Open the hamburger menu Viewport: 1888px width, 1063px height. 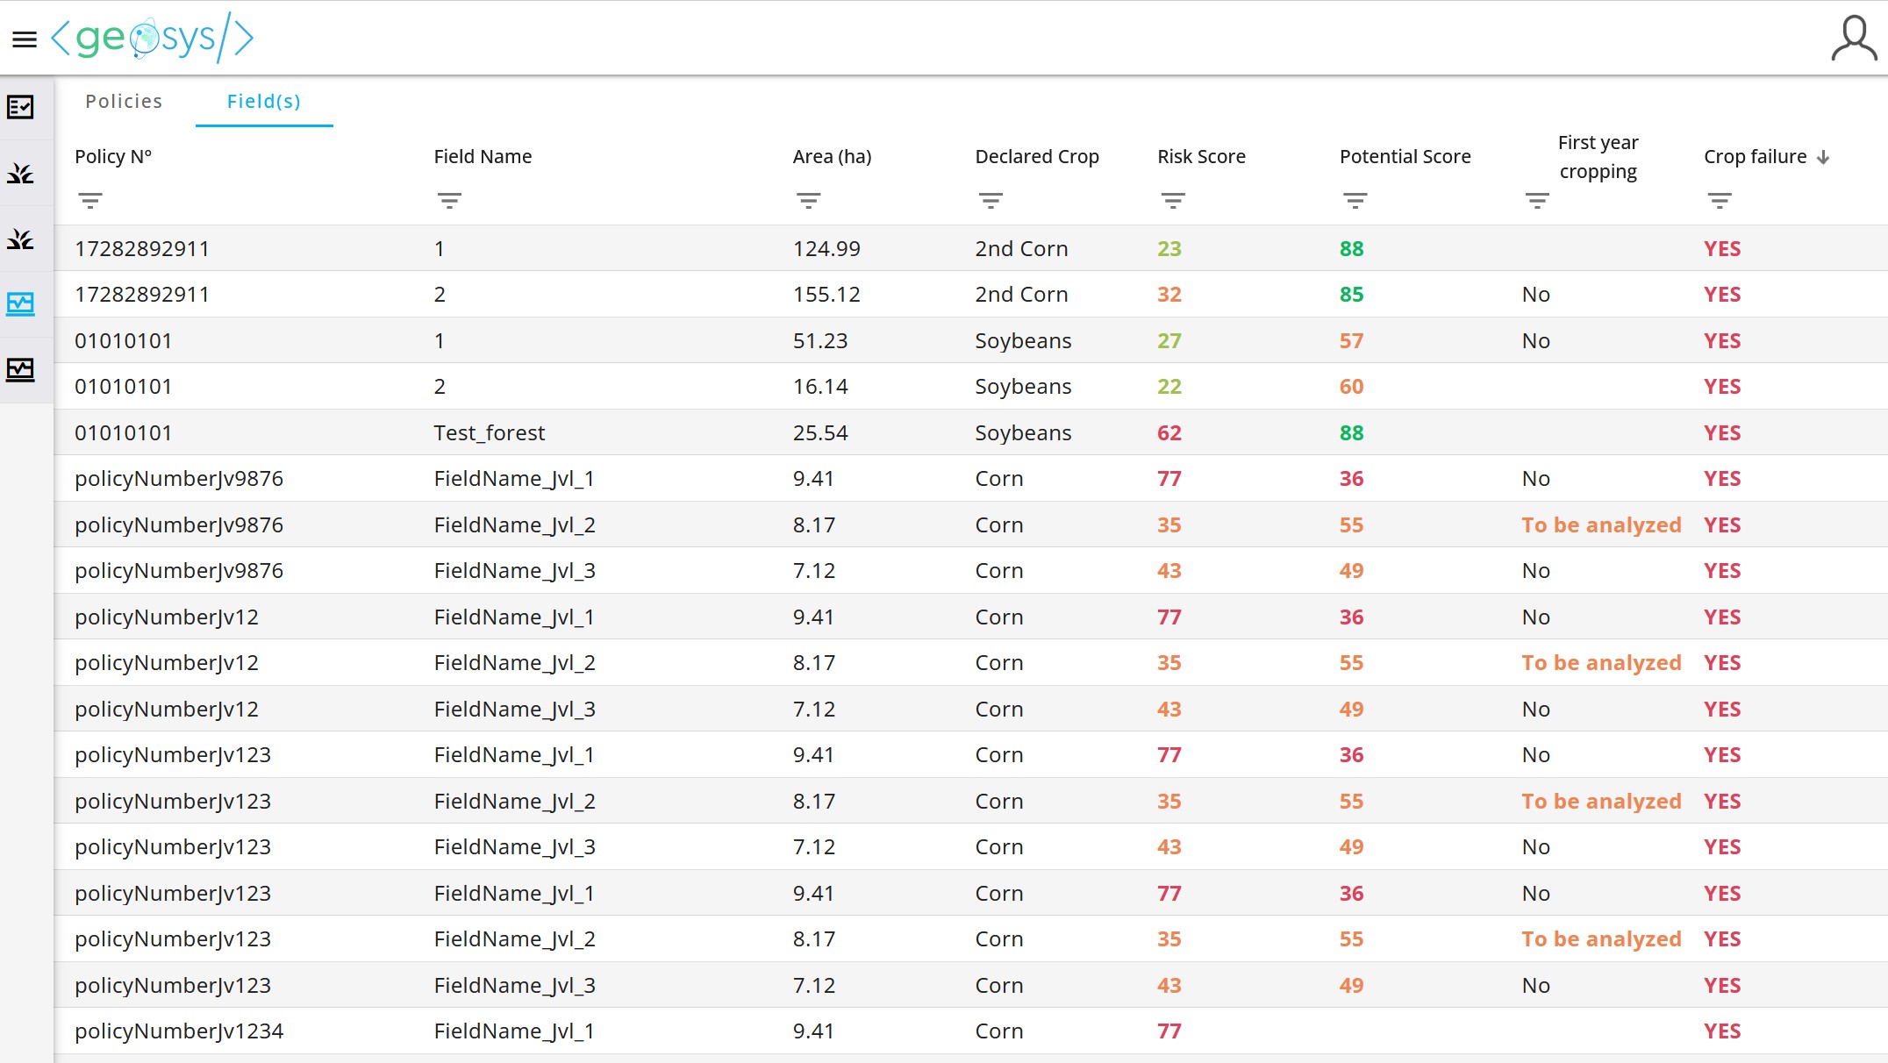click(25, 39)
